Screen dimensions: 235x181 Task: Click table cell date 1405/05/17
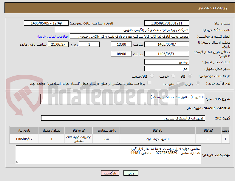24,139
